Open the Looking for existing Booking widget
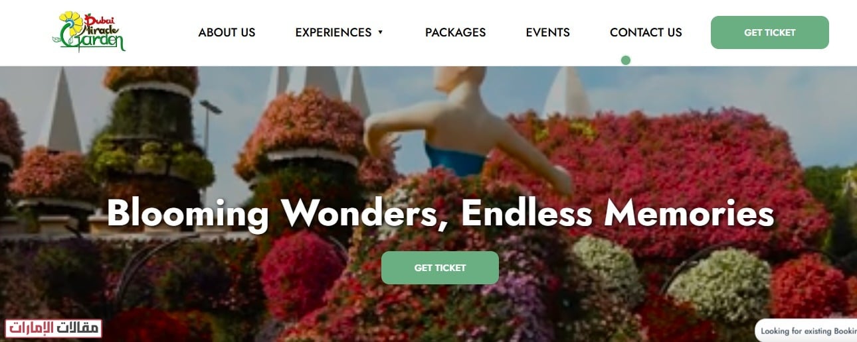 click(807, 330)
